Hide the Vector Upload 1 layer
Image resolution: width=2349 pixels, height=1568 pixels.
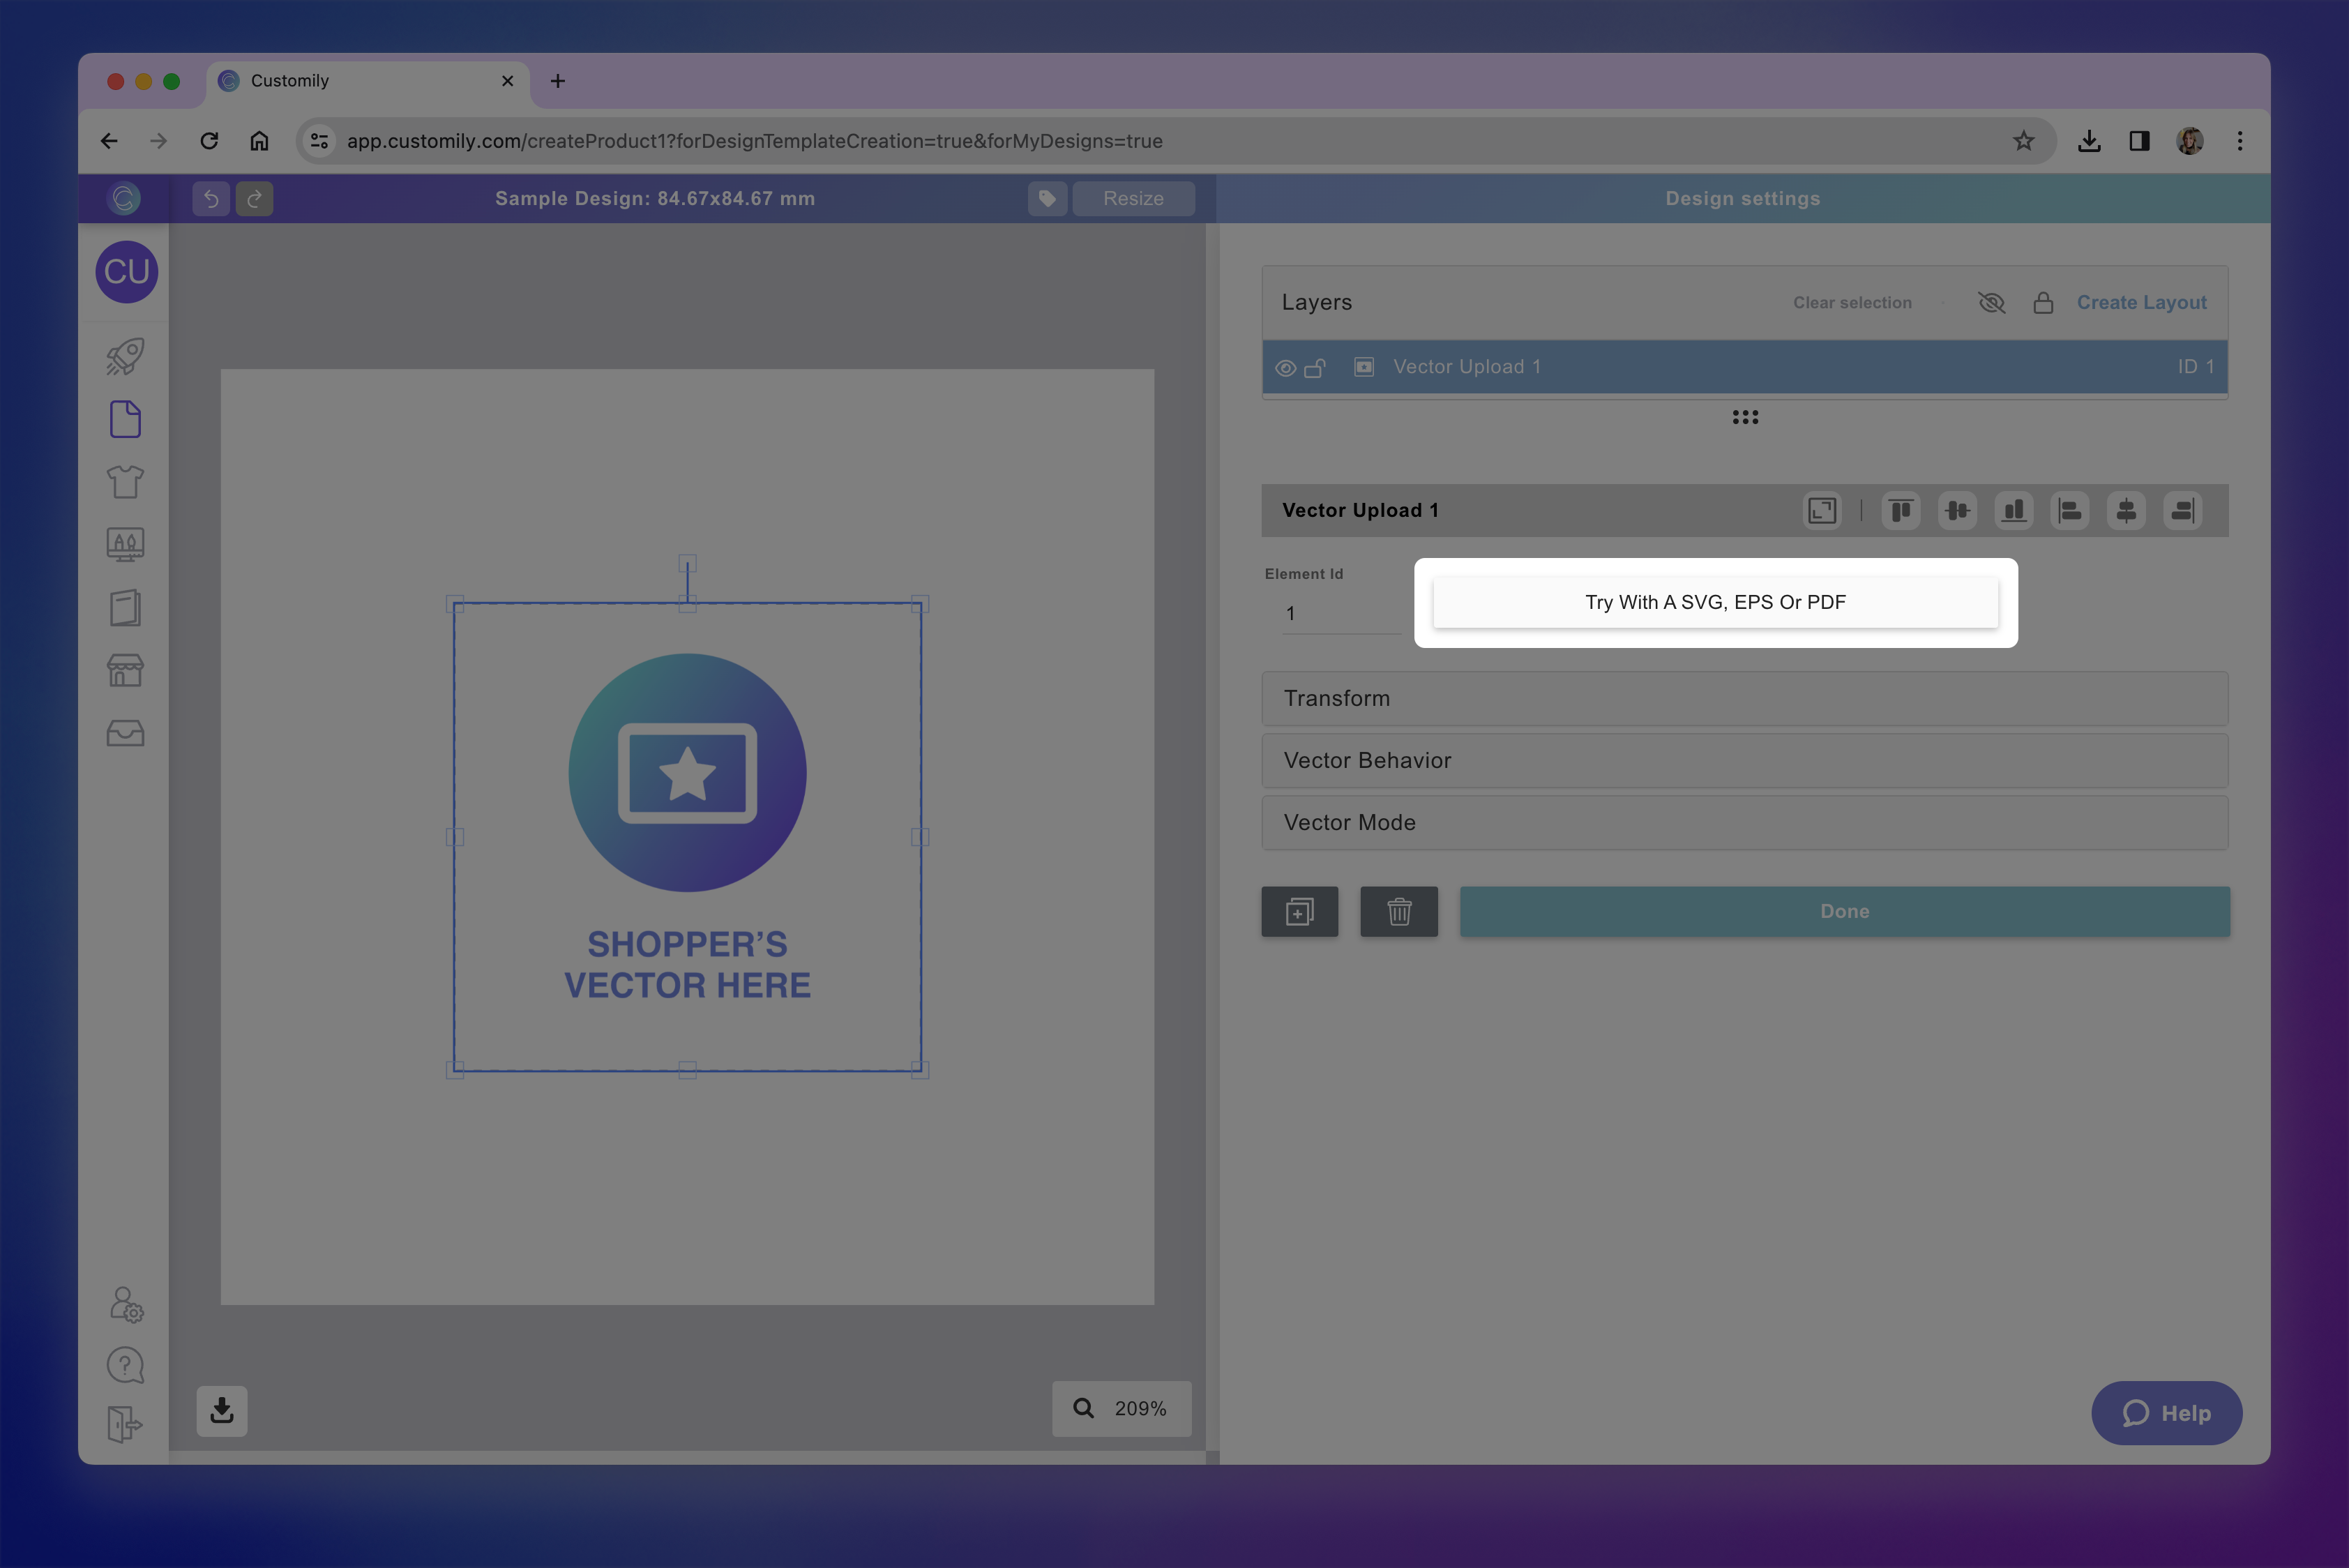[1285, 368]
